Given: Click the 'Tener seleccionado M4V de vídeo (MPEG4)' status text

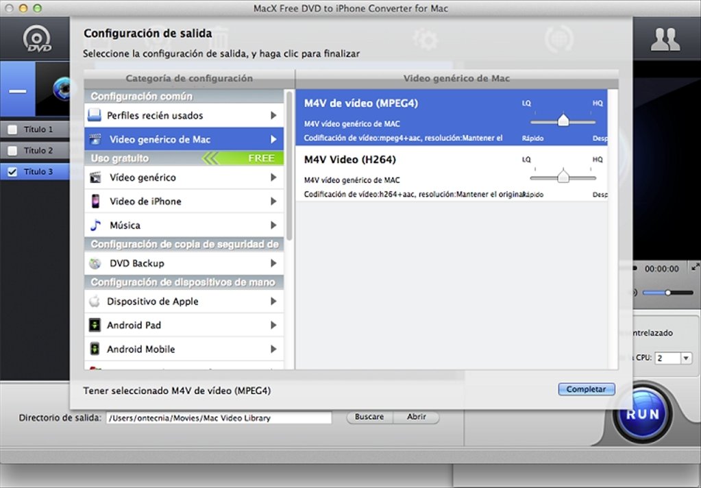Looking at the screenshot, I should point(177,391).
